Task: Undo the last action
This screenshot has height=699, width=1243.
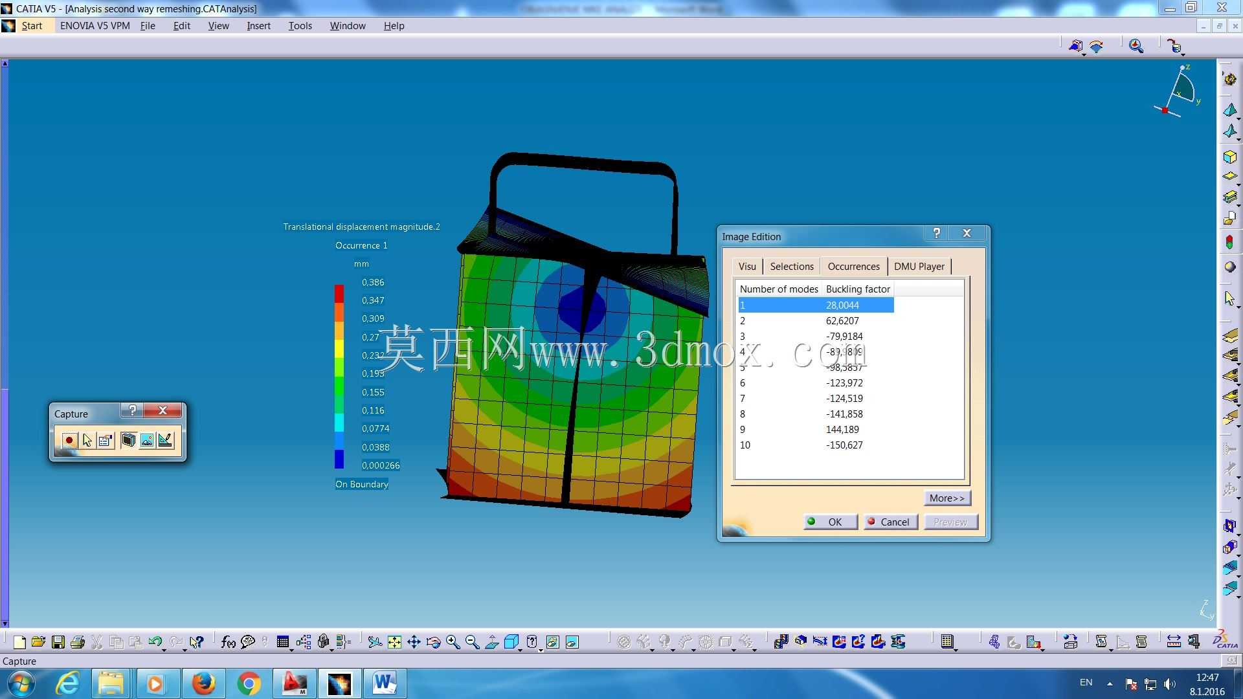Action: pyautogui.click(x=155, y=642)
